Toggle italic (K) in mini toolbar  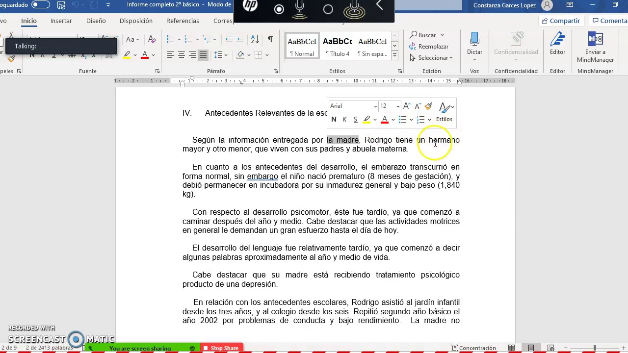tap(344, 119)
